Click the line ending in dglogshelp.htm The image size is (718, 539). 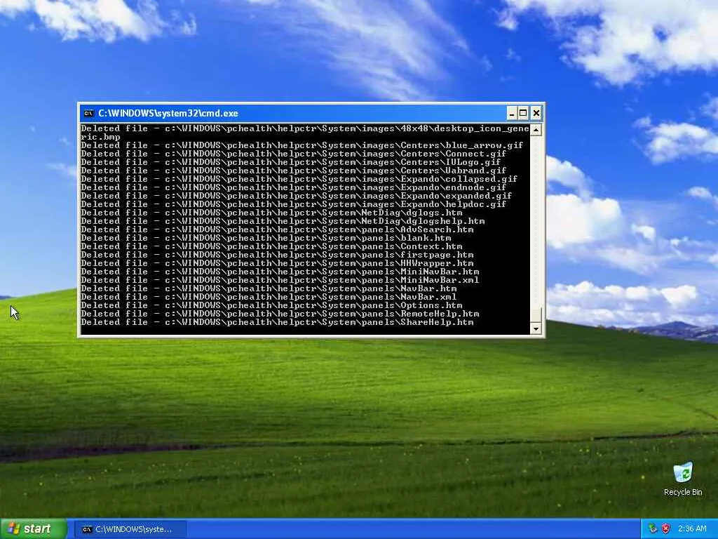coord(283,221)
